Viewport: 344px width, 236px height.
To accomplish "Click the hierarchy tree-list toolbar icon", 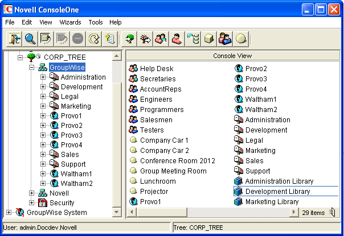I will tap(193, 39).
